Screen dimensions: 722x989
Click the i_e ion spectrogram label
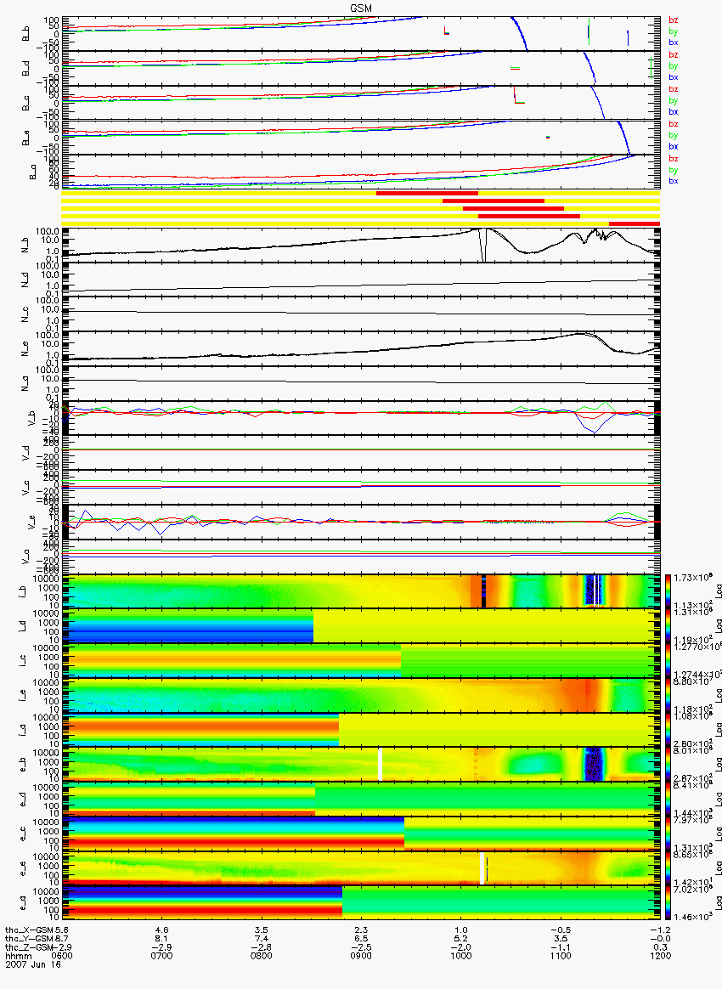23,695
